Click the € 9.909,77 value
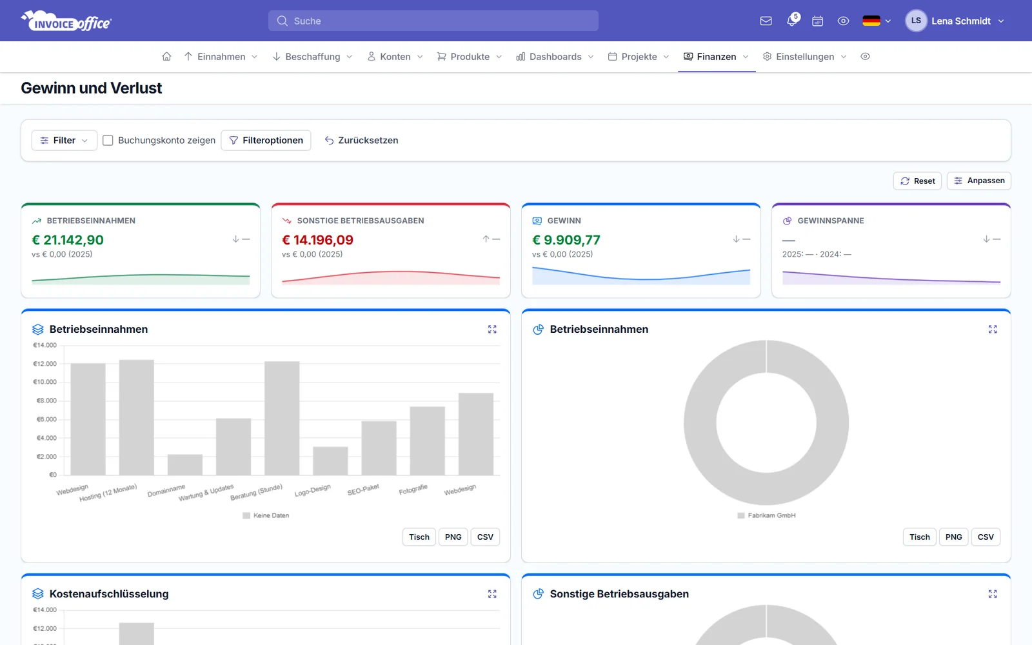Screen dimensions: 1032x645 pos(566,240)
